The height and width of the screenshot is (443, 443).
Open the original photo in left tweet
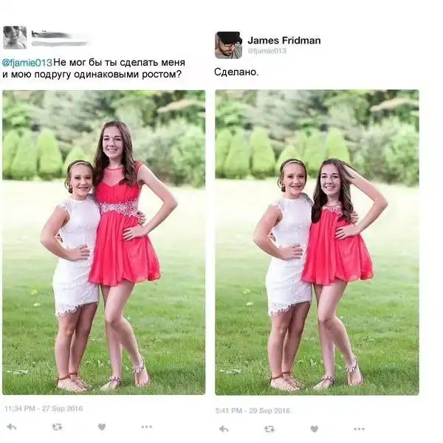point(103,242)
